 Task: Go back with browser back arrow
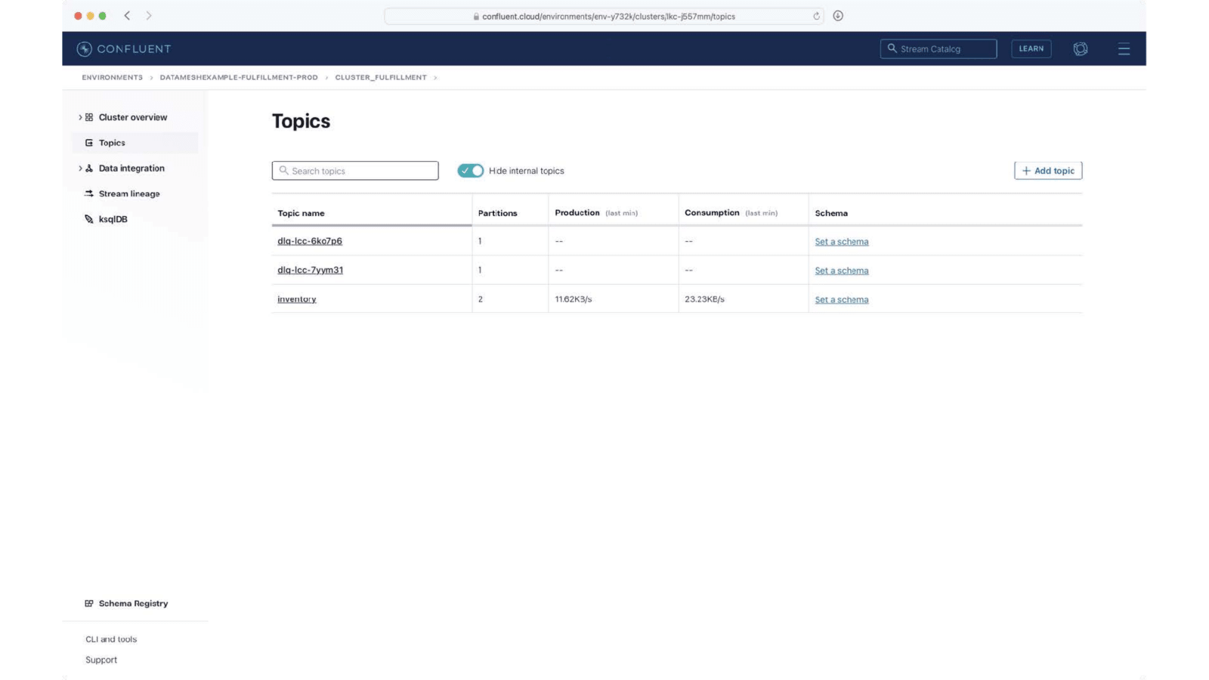point(127,15)
